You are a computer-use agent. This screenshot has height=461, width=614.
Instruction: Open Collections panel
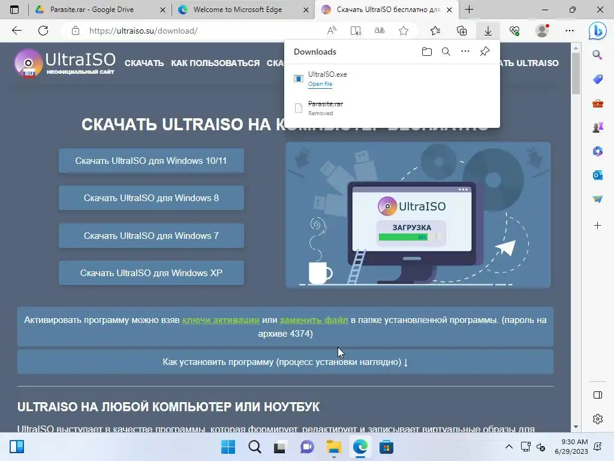point(462,31)
